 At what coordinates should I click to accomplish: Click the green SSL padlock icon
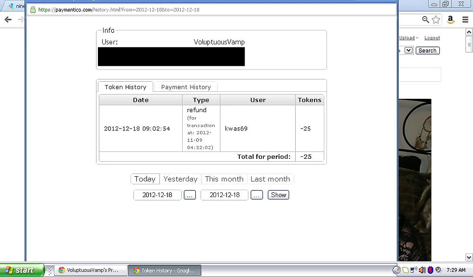(x=32, y=9)
